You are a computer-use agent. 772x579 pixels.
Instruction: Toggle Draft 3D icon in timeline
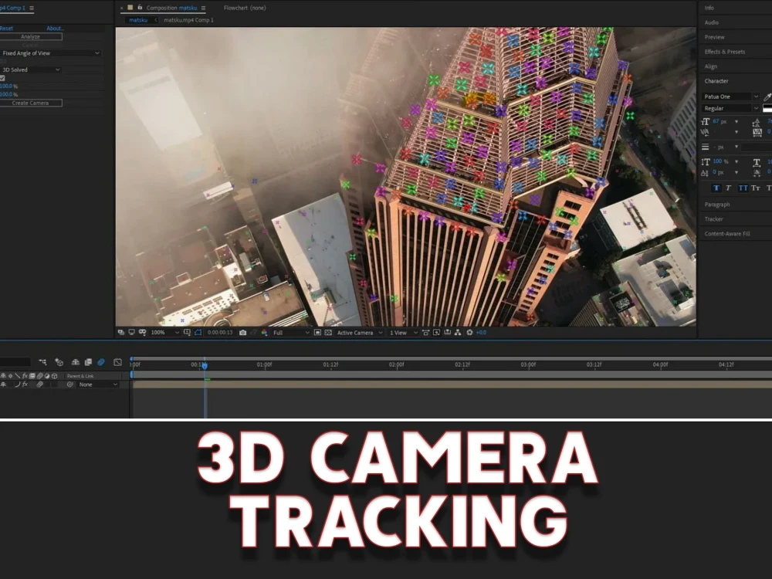[59, 362]
